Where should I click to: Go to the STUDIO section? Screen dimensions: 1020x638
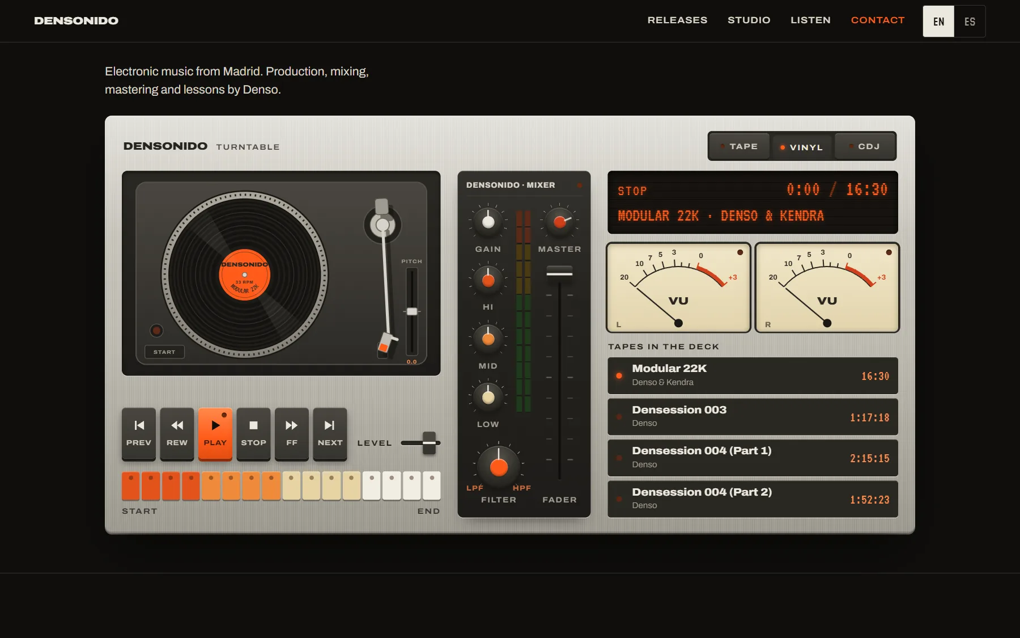point(749,20)
